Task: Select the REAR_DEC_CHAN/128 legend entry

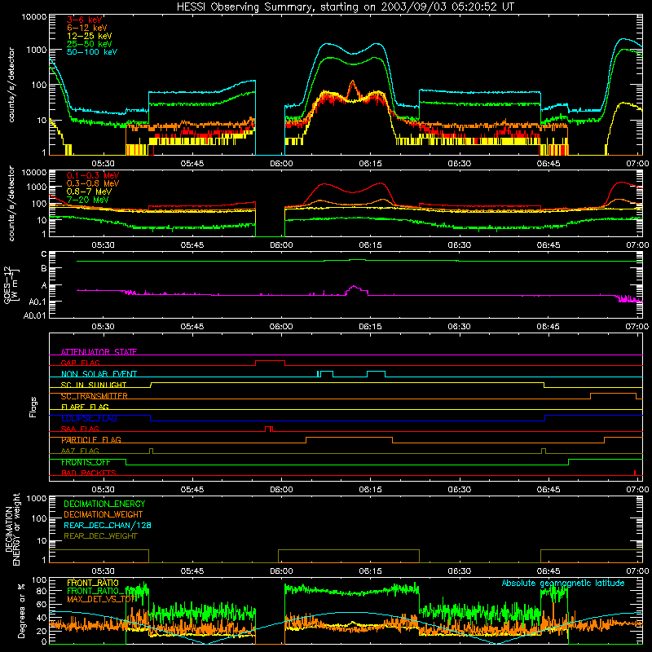Action: pos(108,525)
